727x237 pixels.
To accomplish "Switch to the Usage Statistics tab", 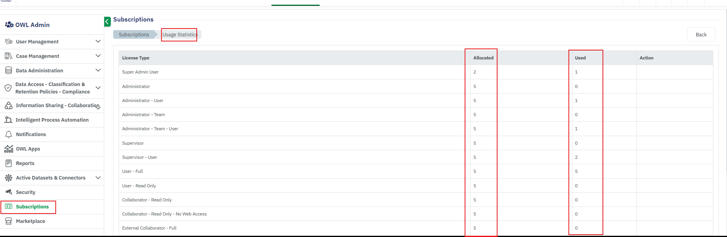I will [x=180, y=35].
